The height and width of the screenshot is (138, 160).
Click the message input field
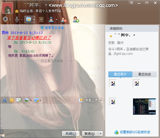pyautogui.click(x=52, y=116)
